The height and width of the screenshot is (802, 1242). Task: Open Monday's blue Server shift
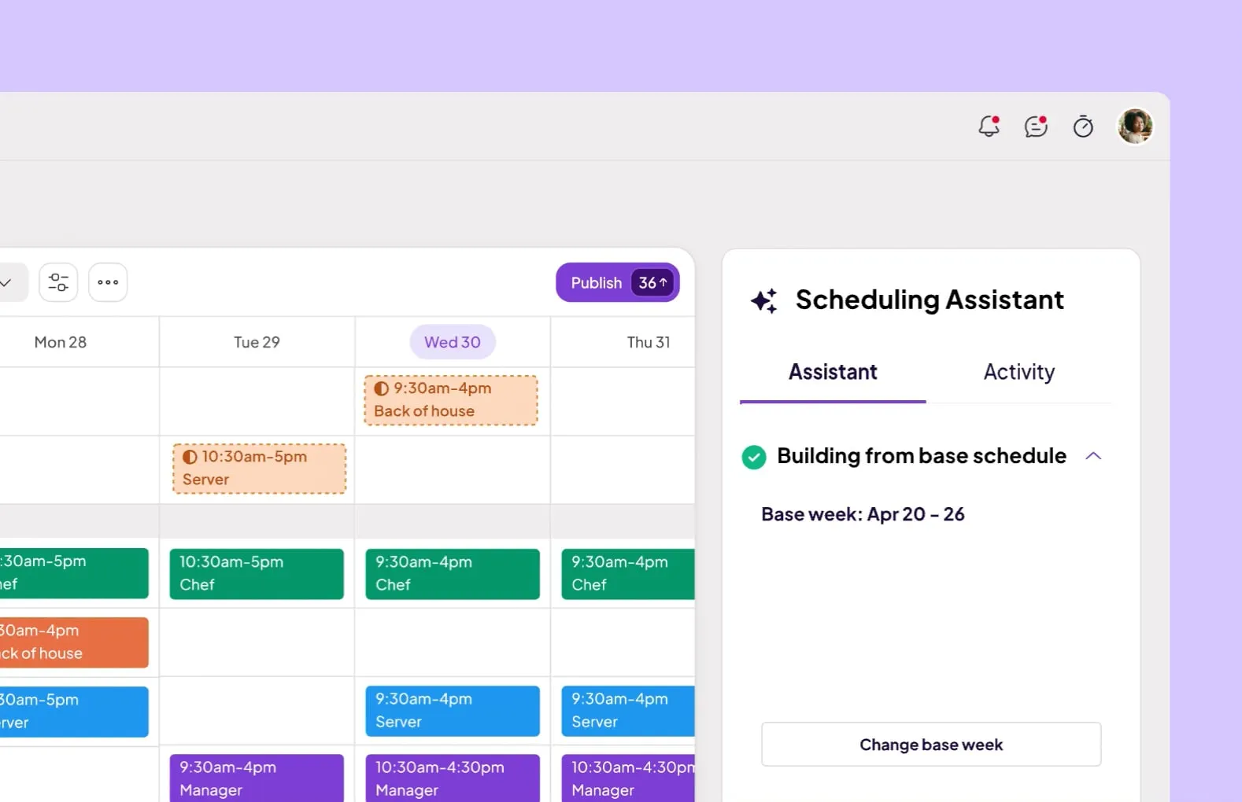(x=74, y=712)
